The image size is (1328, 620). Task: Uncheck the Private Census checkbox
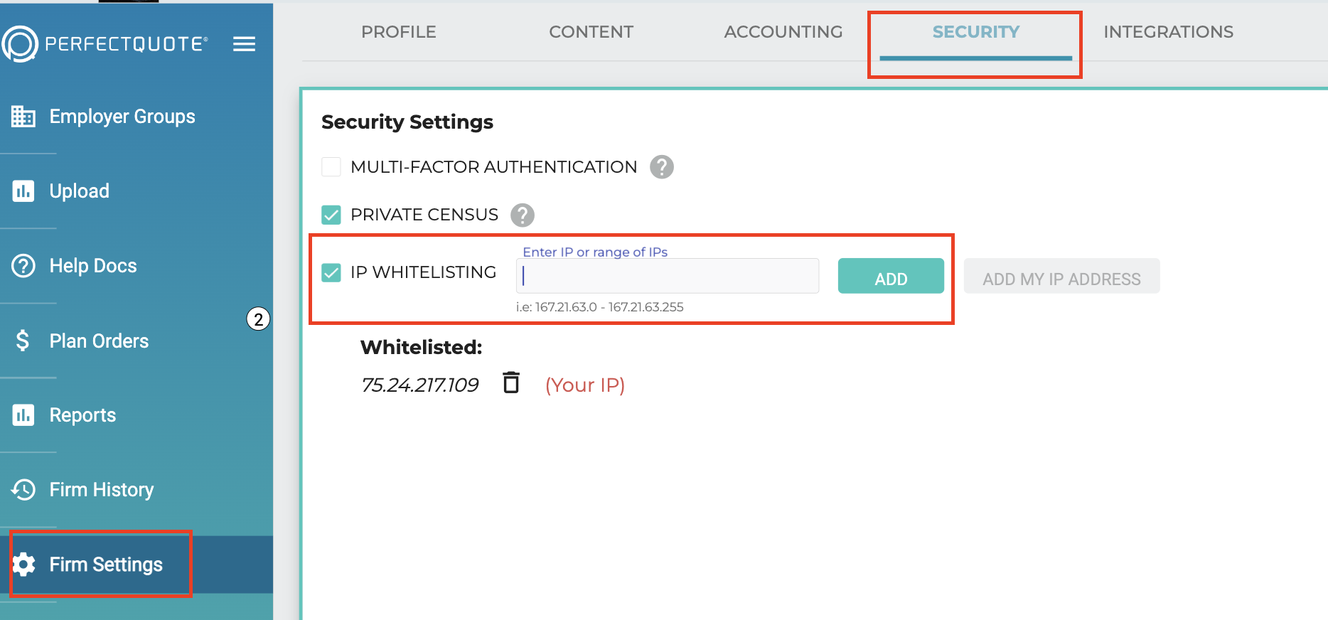[x=331, y=215]
